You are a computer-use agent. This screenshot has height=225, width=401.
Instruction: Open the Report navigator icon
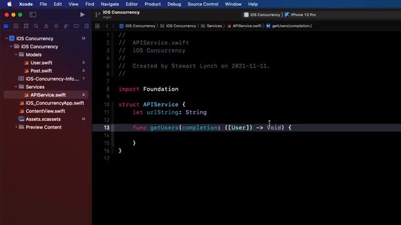click(86, 26)
